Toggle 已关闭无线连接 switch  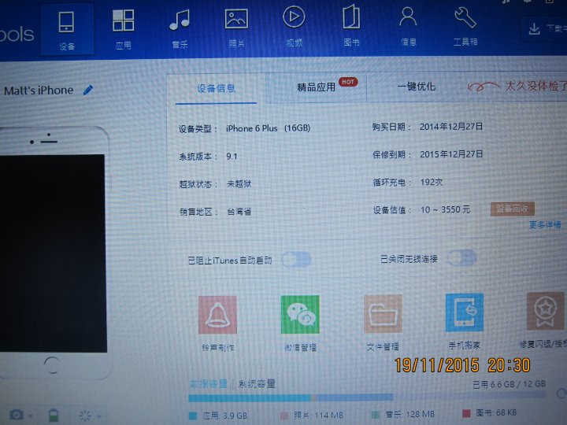coord(462,257)
